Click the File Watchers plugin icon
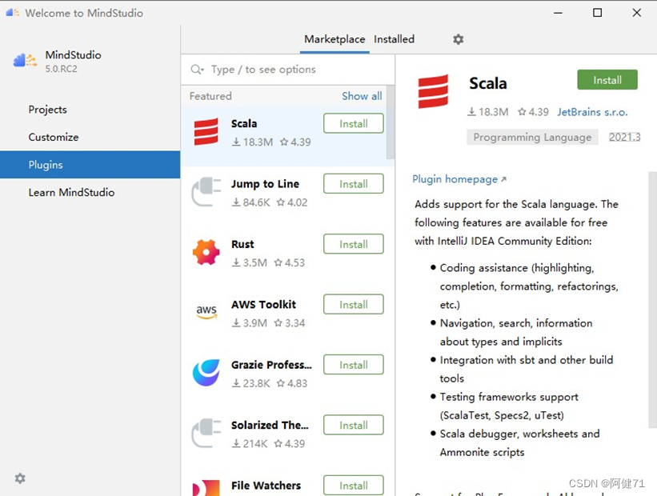657x496 pixels. point(206,485)
